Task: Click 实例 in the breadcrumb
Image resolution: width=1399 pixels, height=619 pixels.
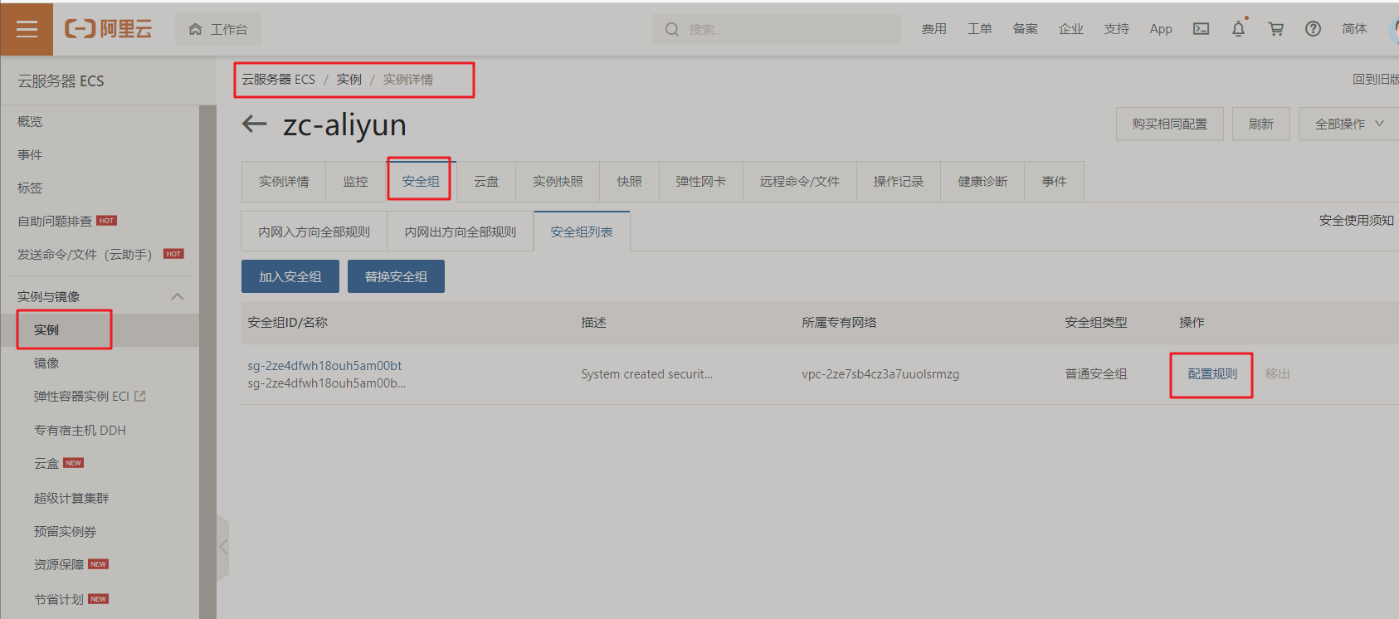Action: [x=349, y=80]
